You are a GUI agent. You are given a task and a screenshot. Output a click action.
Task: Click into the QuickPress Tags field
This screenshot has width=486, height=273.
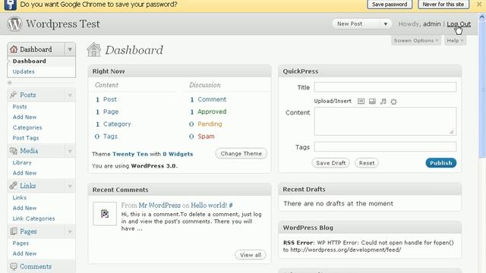(x=385, y=146)
